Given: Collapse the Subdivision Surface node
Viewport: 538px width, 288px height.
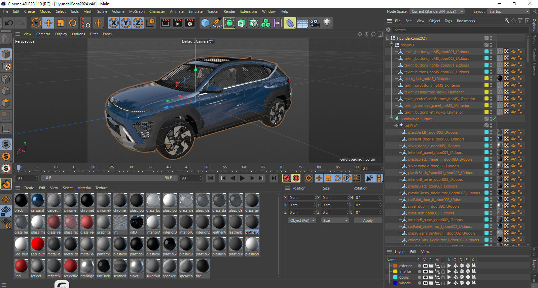Looking at the screenshot, I should click(392, 119).
